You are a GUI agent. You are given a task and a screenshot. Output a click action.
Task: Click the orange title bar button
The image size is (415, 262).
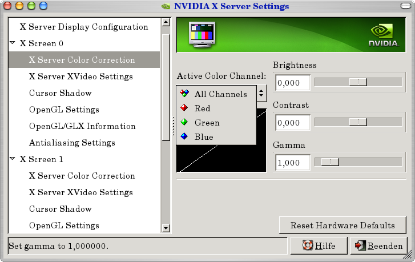point(19,6)
